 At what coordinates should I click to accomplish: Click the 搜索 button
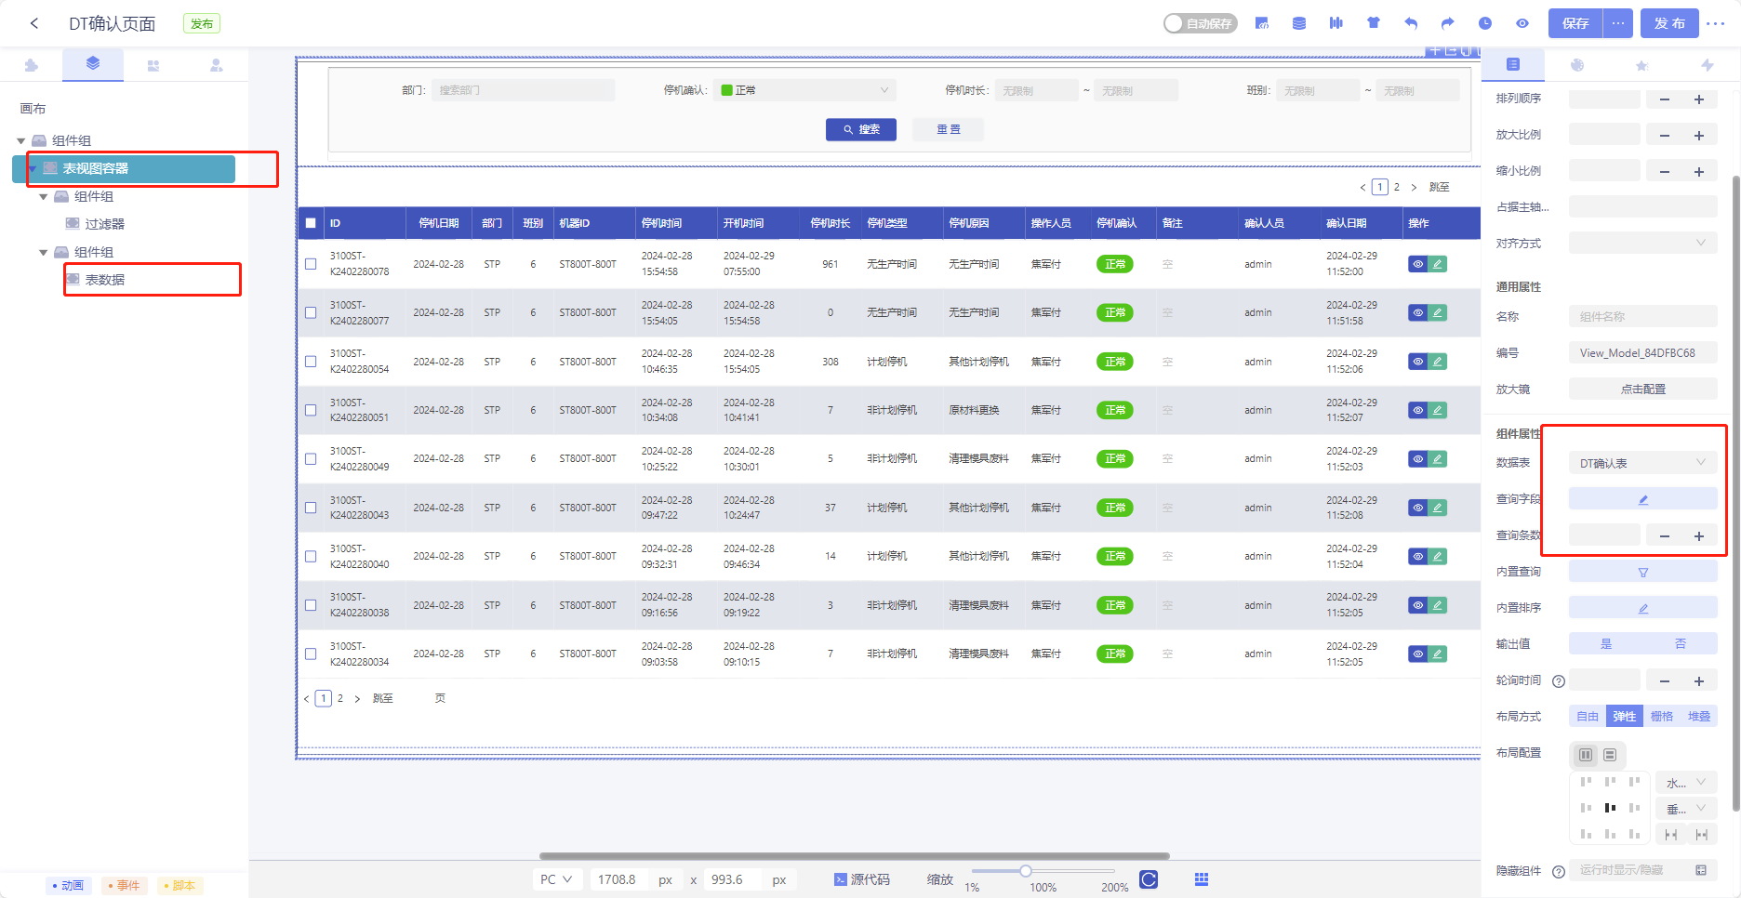click(x=861, y=129)
